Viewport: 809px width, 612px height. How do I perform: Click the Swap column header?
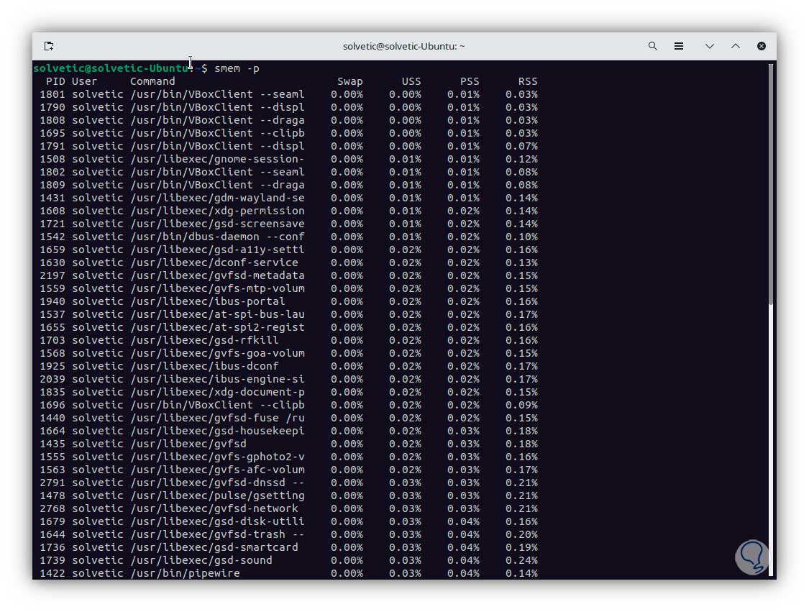pos(349,81)
